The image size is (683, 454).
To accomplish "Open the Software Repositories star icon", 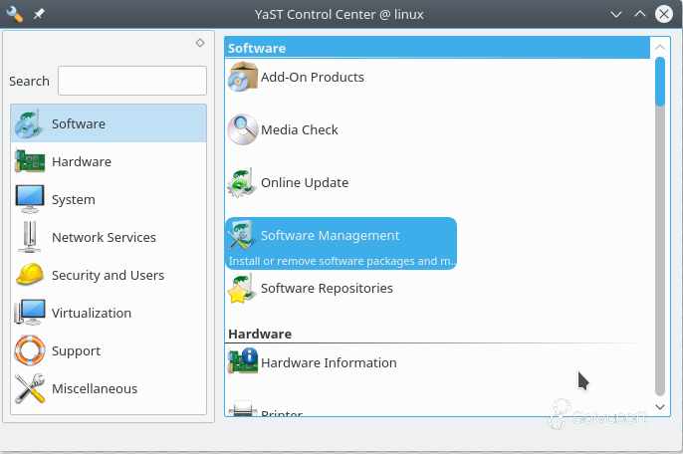I will tap(241, 289).
